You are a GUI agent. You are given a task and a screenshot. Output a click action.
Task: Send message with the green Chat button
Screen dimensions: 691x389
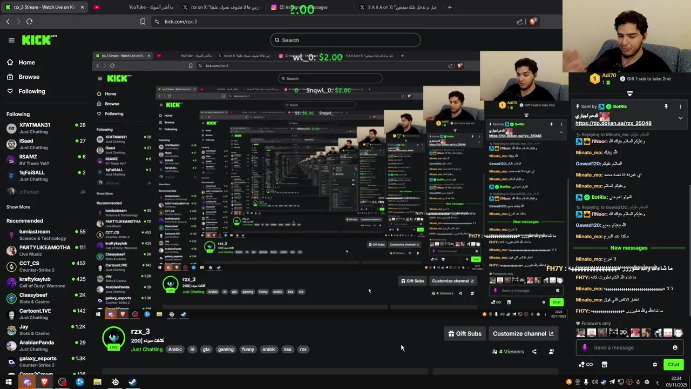[x=674, y=365]
